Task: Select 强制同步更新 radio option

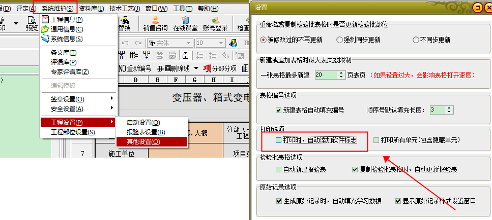Action: pyautogui.click(x=358, y=40)
